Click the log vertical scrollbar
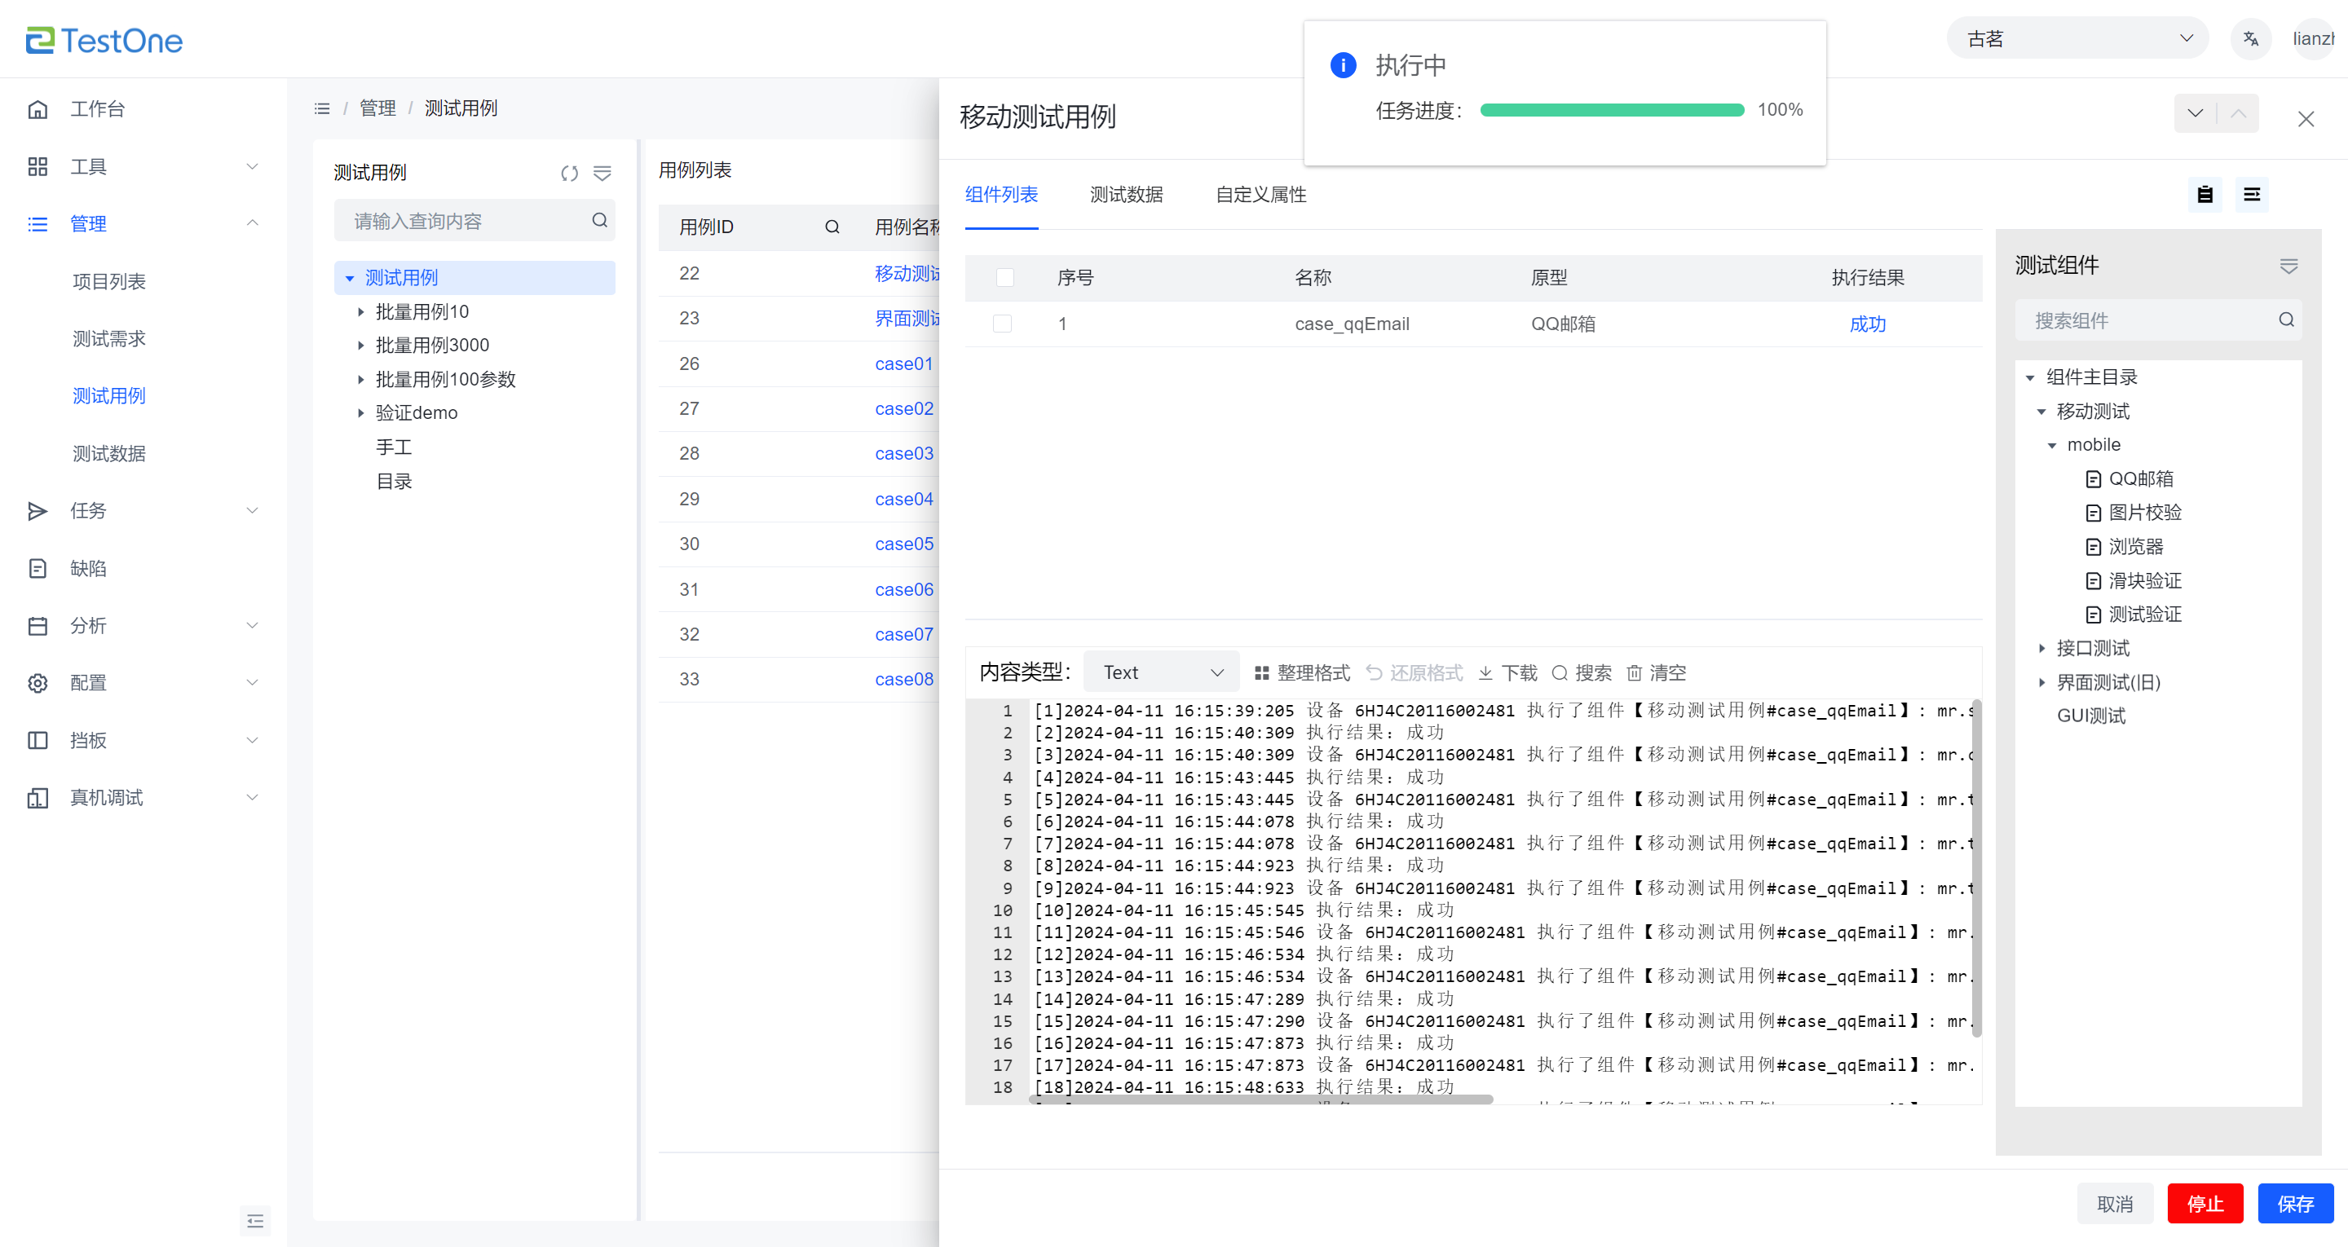 point(1975,869)
